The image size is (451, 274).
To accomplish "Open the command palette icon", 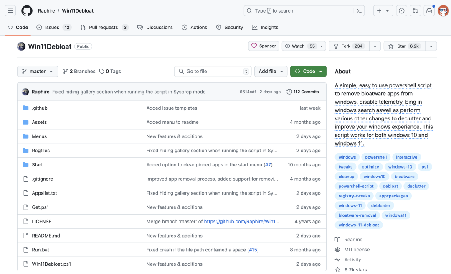I will 359,11.
